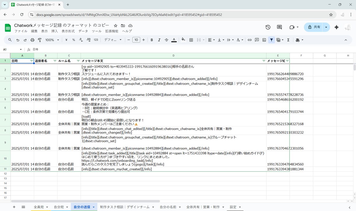
Task: Open the text color picker
Action: [174, 40]
